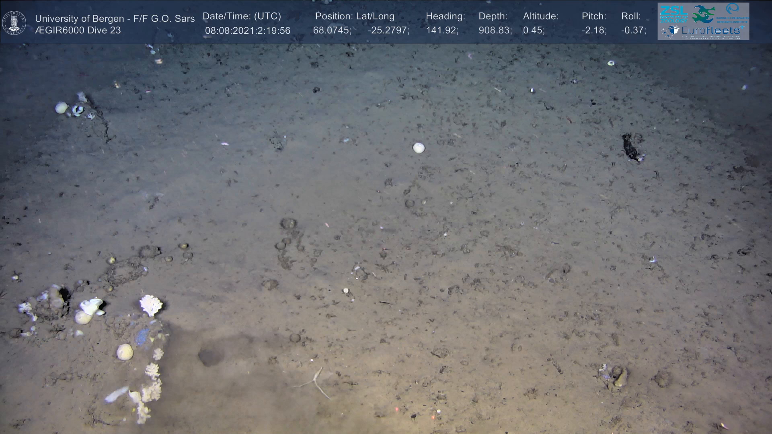Screen dimensions: 772x434
Task: Click the Date/Time (UTC) label
Action: pyautogui.click(x=242, y=16)
